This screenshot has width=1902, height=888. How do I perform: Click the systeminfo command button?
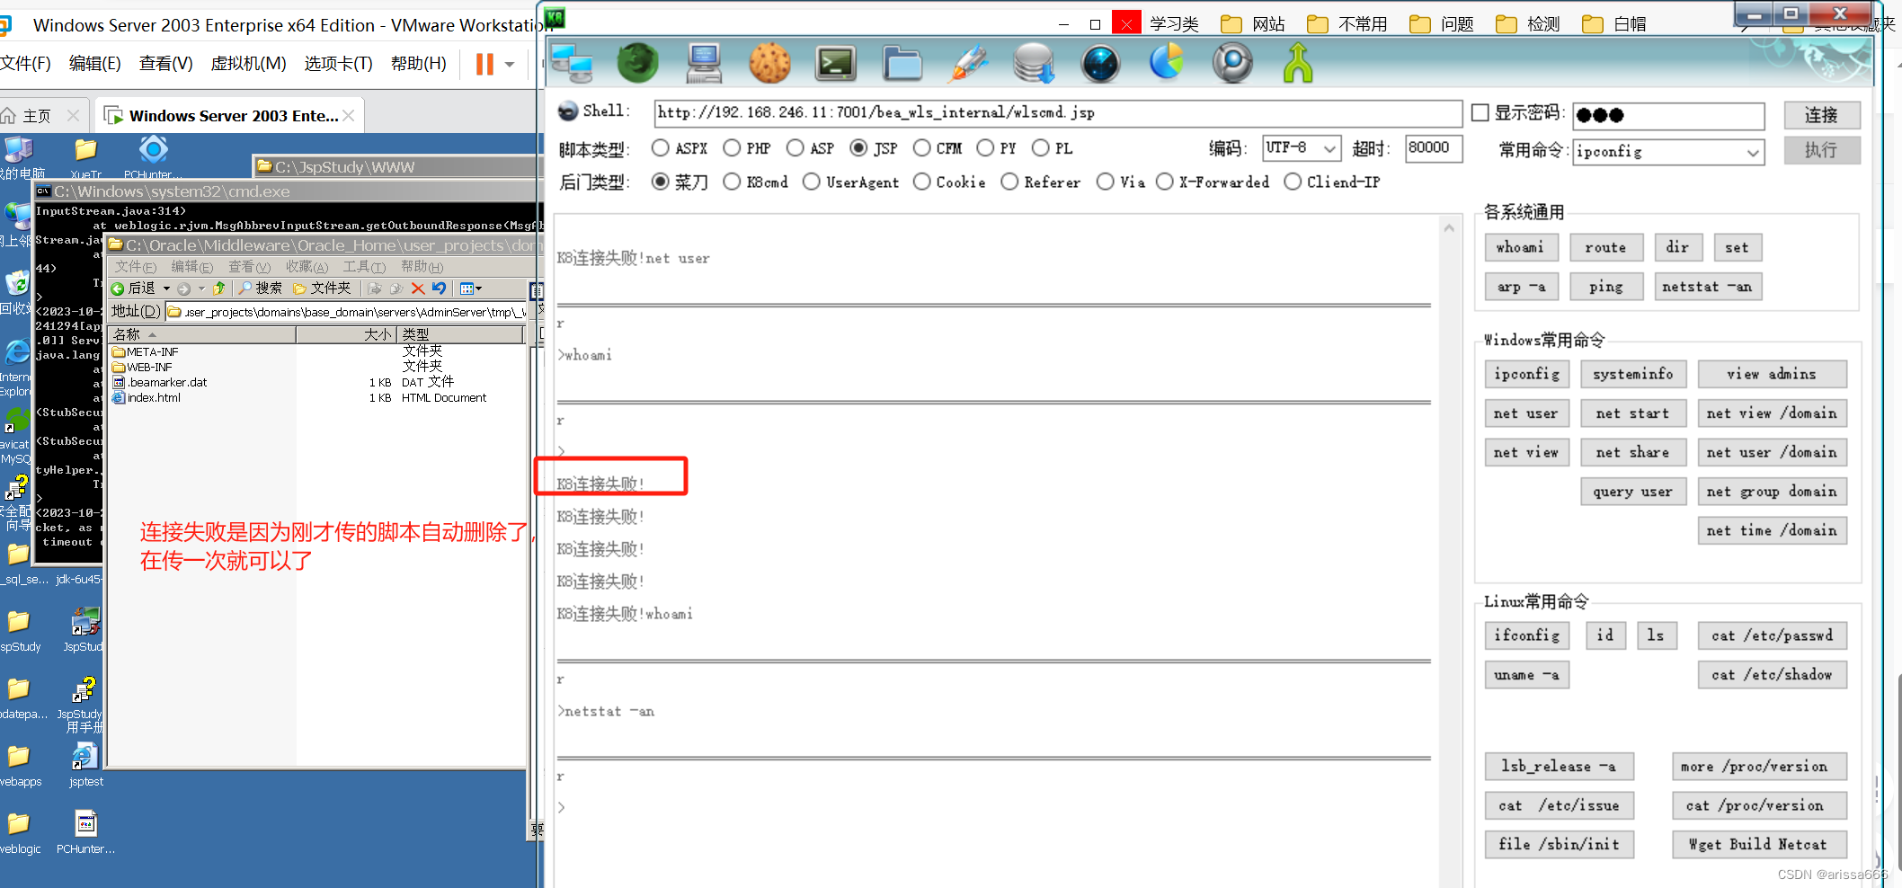[x=1632, y=374]
